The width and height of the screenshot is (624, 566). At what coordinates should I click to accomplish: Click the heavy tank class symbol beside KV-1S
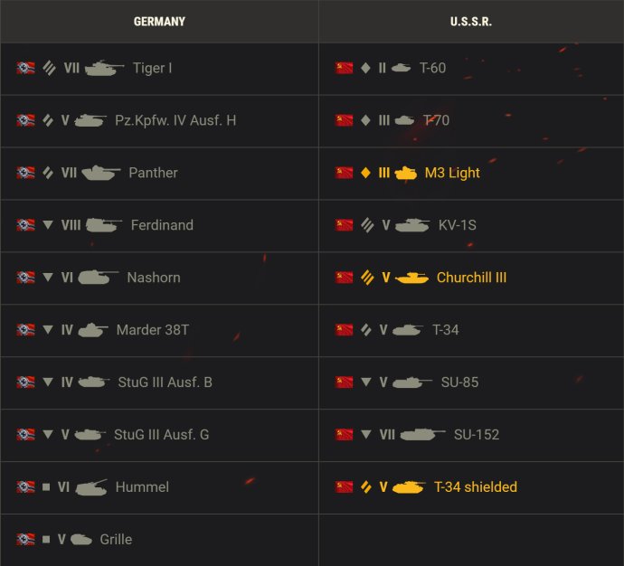pos(367,225)
